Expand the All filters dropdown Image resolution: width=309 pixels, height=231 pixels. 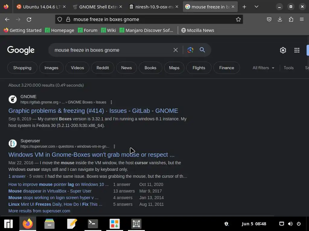tap(263, 68)
